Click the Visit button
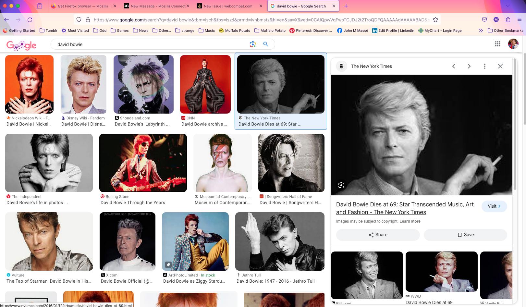Image resolution: width=526 pixels, height=307 pixels. point(494,206)
